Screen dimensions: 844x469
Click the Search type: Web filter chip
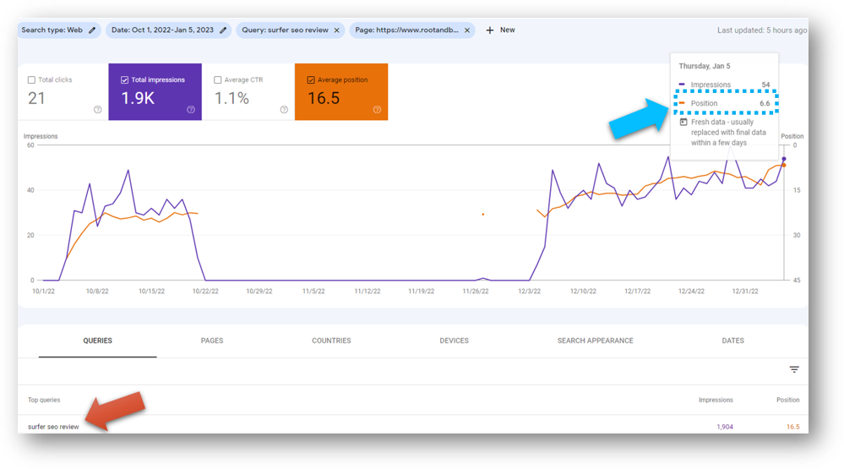coord(58,30)
